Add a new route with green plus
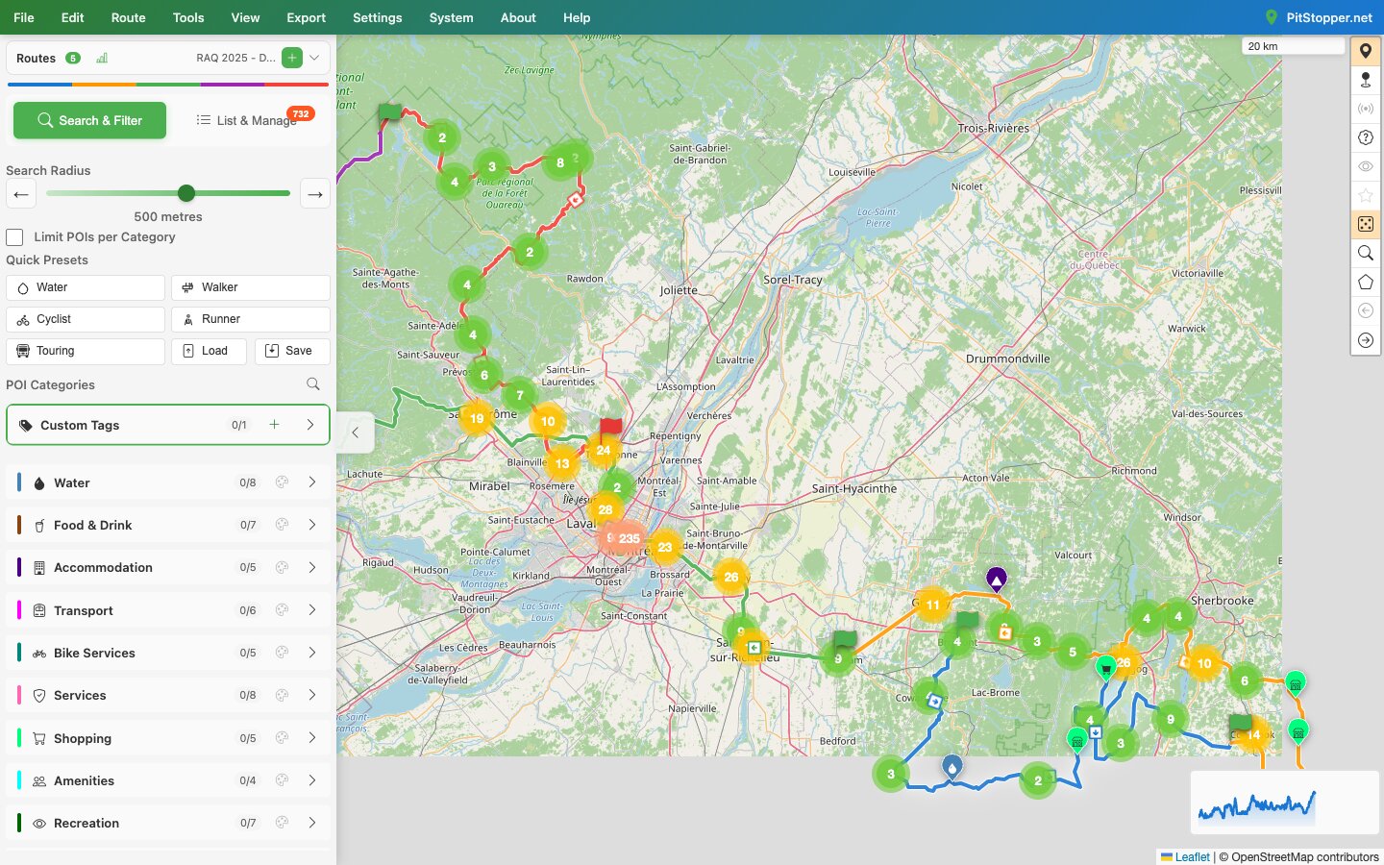 coord(292,58)
